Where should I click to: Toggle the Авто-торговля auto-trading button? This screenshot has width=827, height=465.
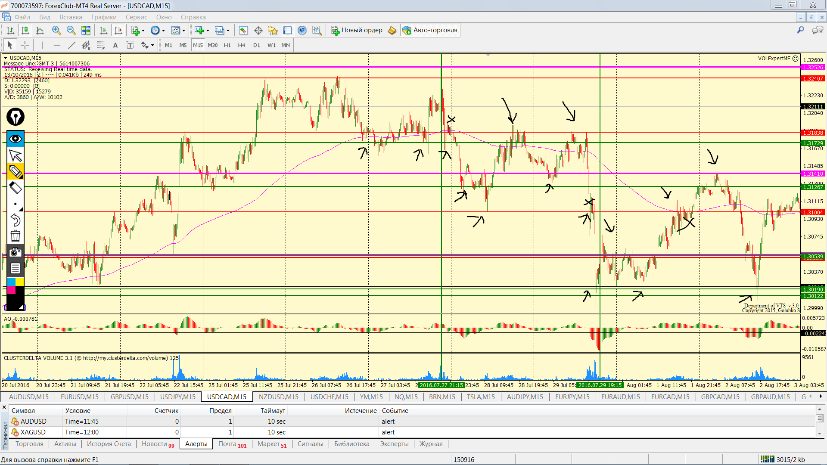coord(430,30)
